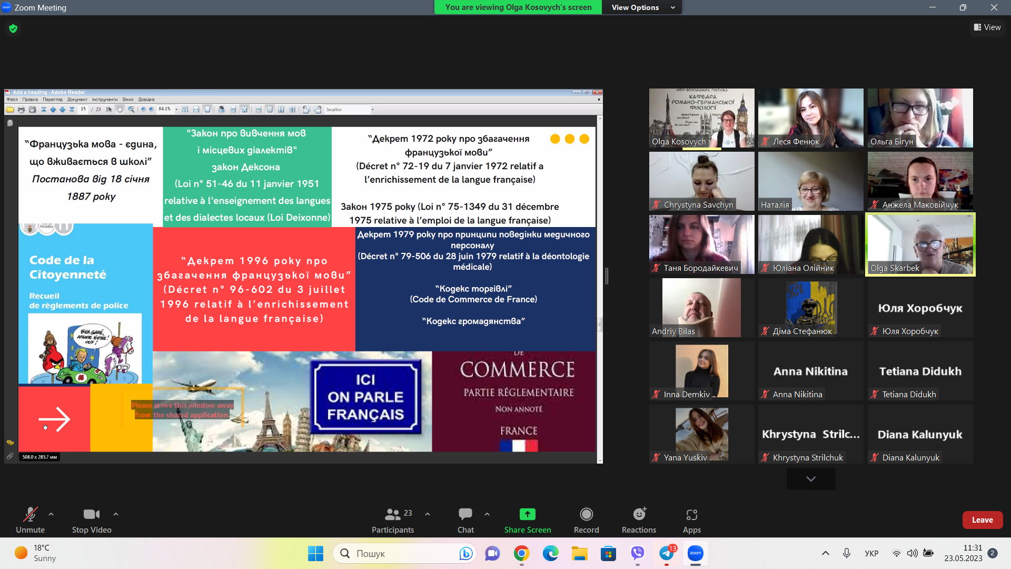Open the Chat panel

point(465,514)
